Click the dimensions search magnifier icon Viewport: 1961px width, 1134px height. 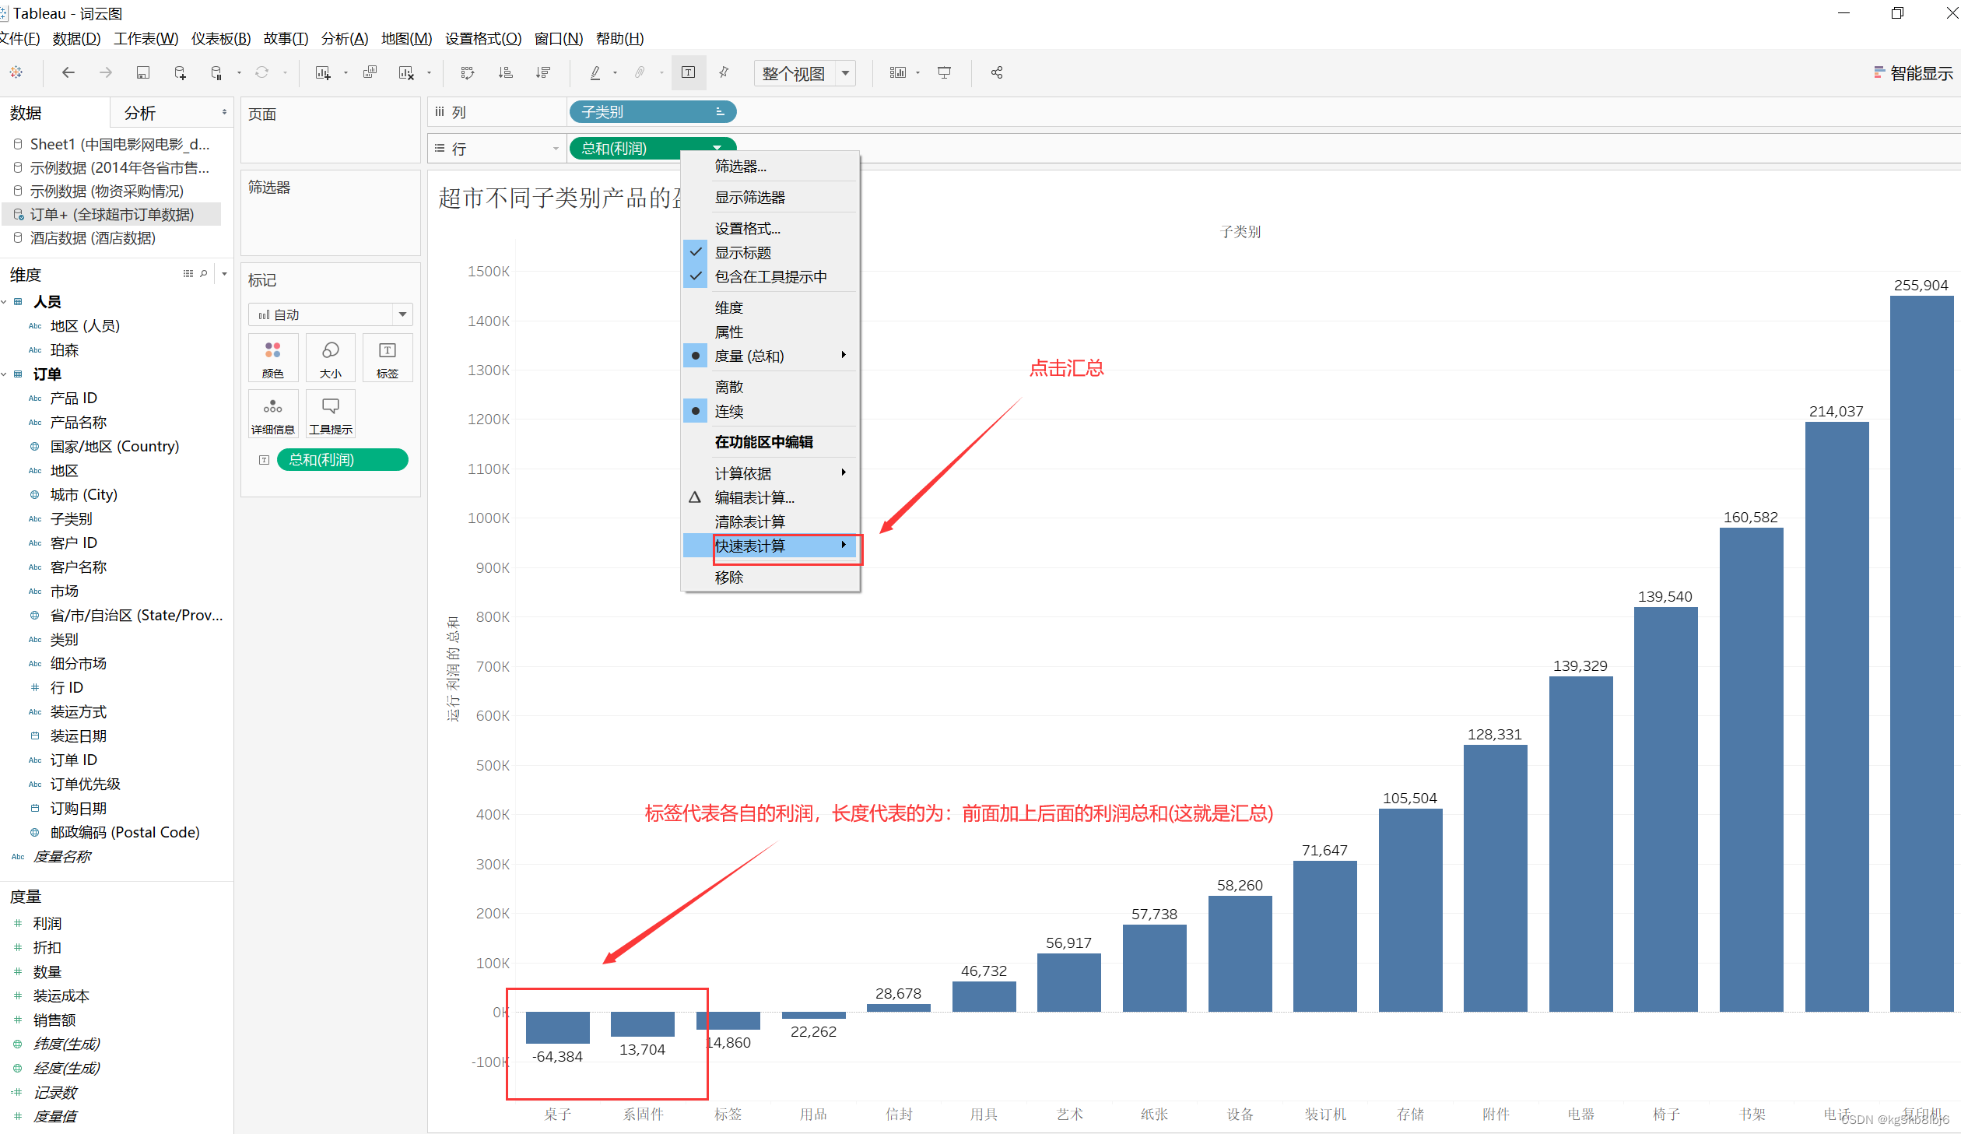click(x=204, y=274)
